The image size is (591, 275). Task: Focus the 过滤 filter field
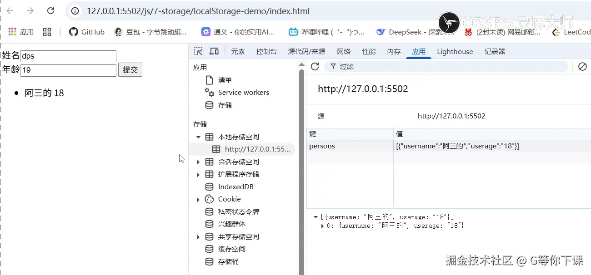[446, 67]
